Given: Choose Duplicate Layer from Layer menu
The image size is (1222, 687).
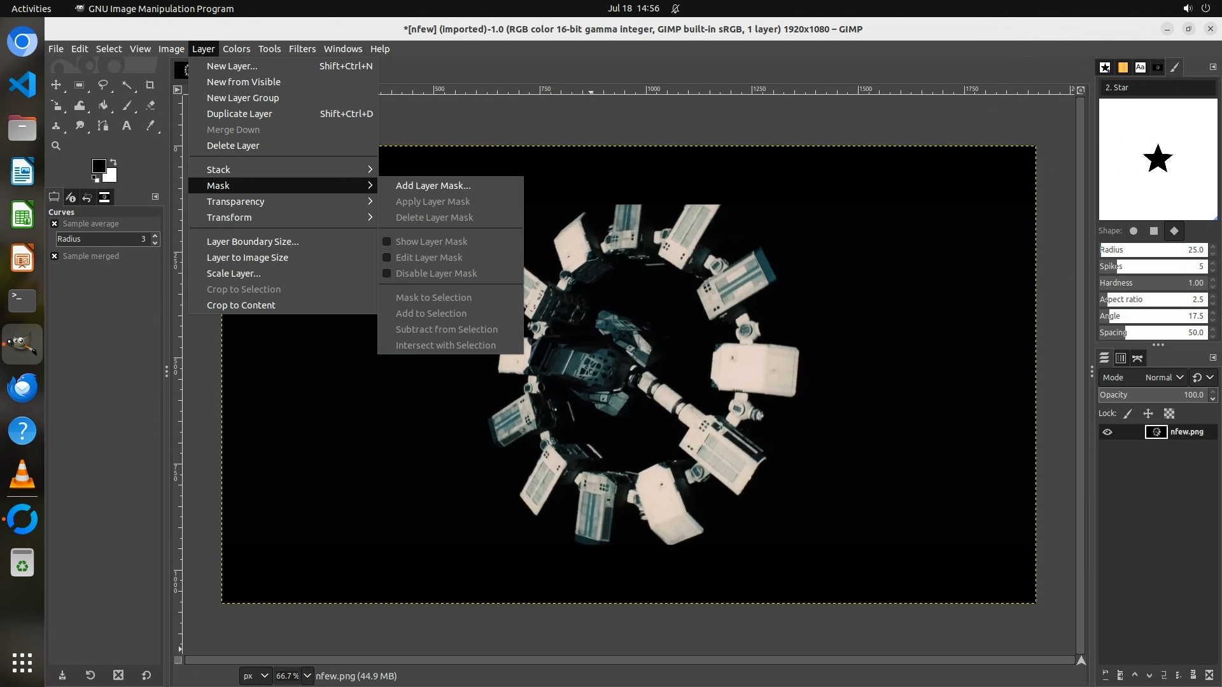Looking at the screenshot, I should [x=239, y=114].
